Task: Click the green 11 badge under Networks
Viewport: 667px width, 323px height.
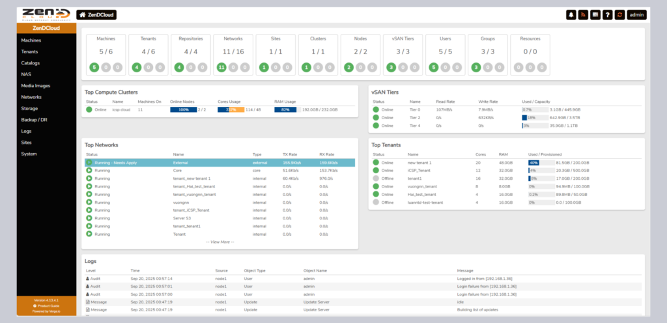Action: coord(221,67)
